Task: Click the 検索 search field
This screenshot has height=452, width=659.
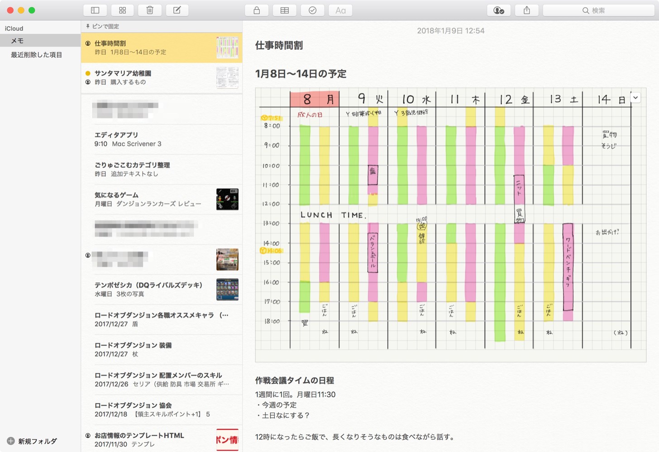Action: pos(598,10)
